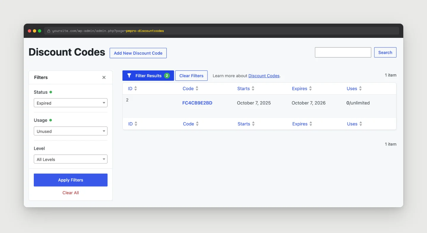Viewport: 427px width, 233px height.
Task: Click the lock icon in the address bar
Action: (x=49, y=31)
